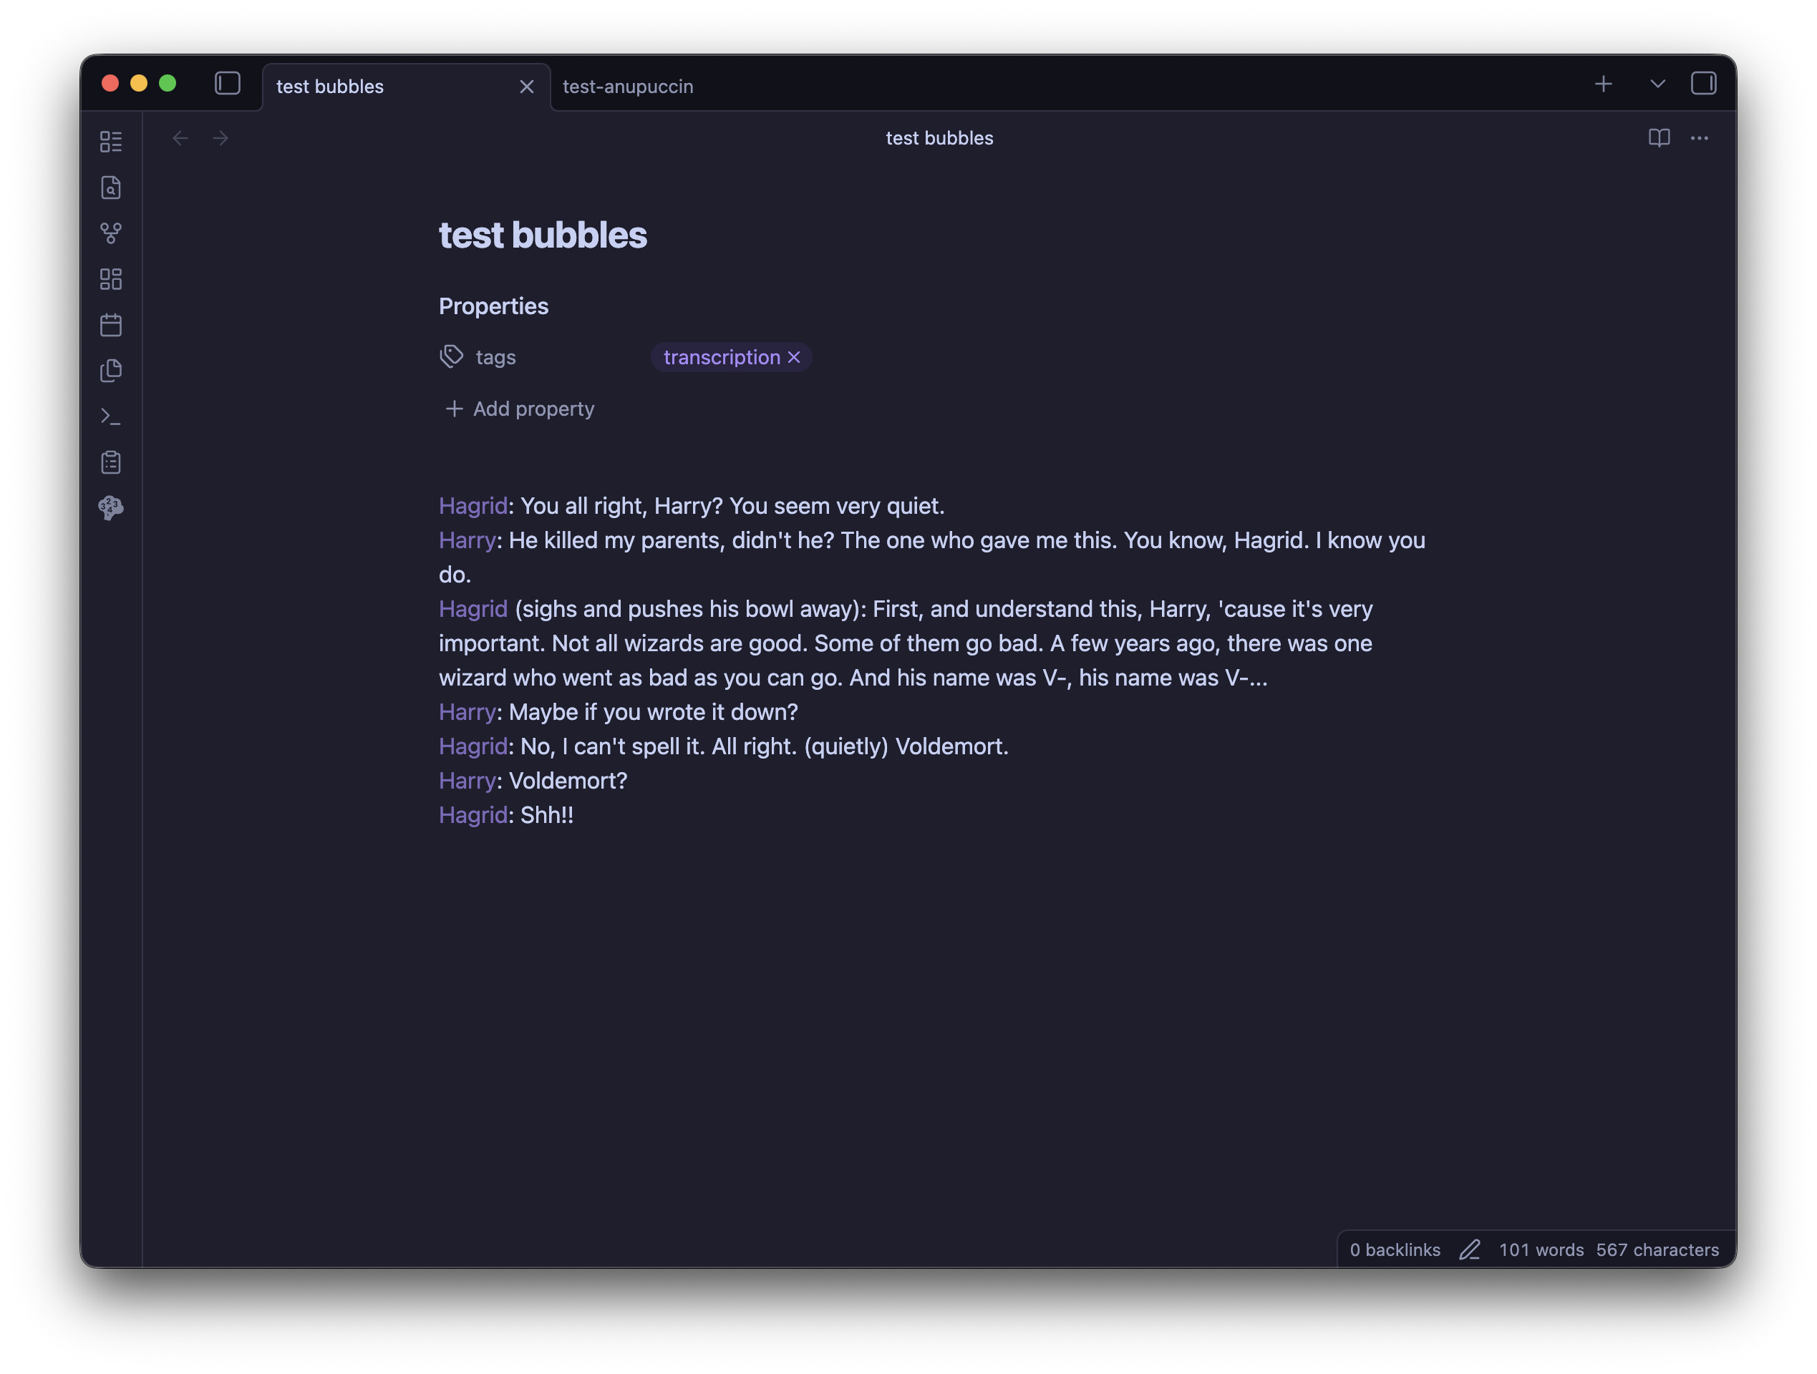Viewport: 1817px width, 1374px height.
Task: Click the brain-shaped plugin icon
Action: pos(111,507)
